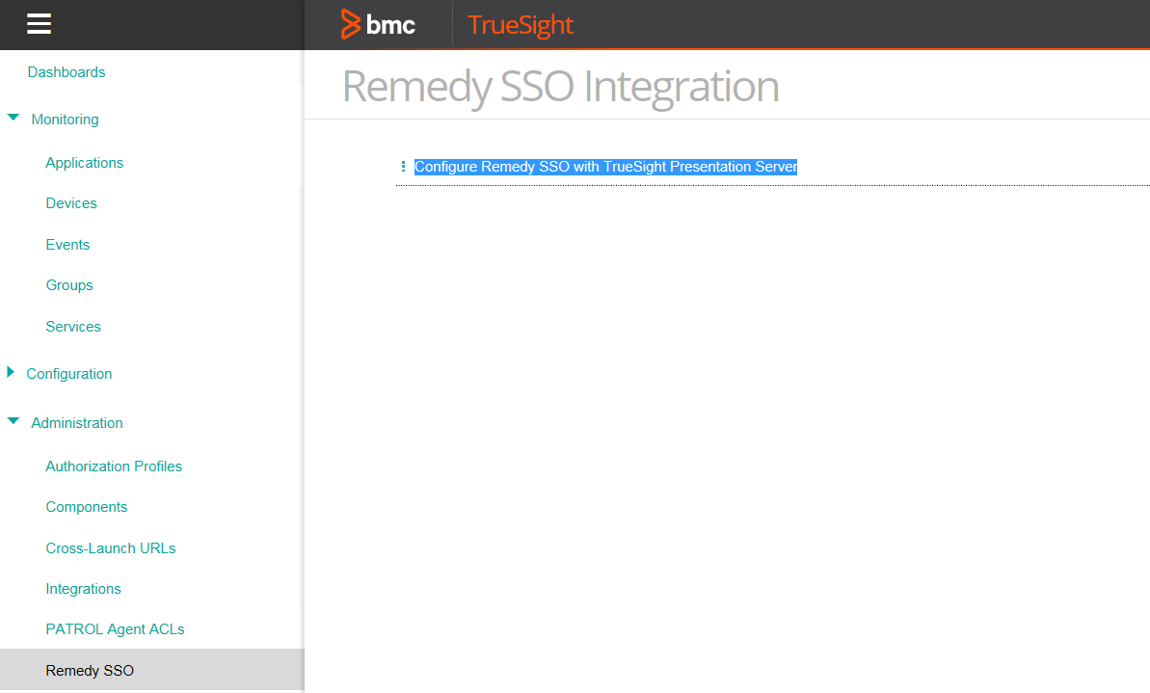The width and height of the screenshot is (1150, 693).
Task: Open Cross-Launch URLs settings
Action: pyautogui.click(x=110, y=547)
